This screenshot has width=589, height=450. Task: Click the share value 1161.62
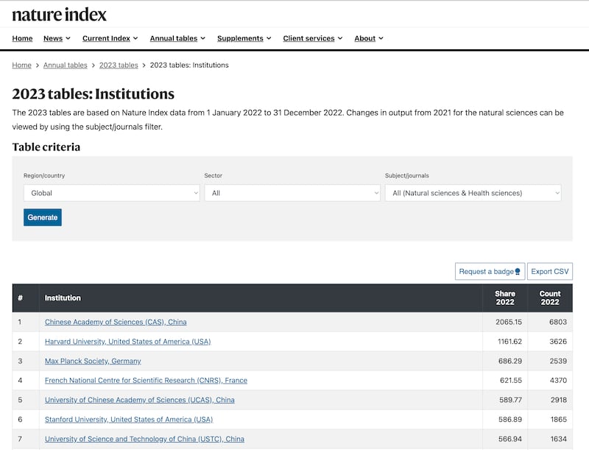tap(509, 342)
